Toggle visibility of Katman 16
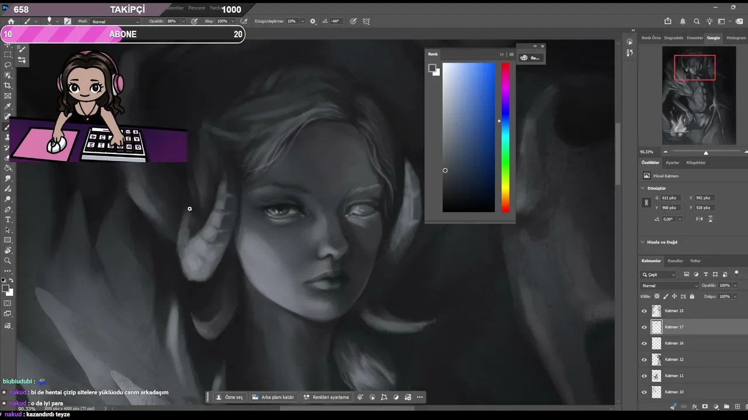This screenshot has height=420, width=748. tap(645, 344)
